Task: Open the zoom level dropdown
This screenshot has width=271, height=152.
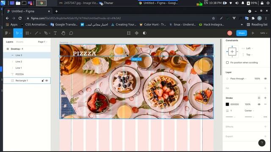Action: pyautogui.click(x=264, y=33)
